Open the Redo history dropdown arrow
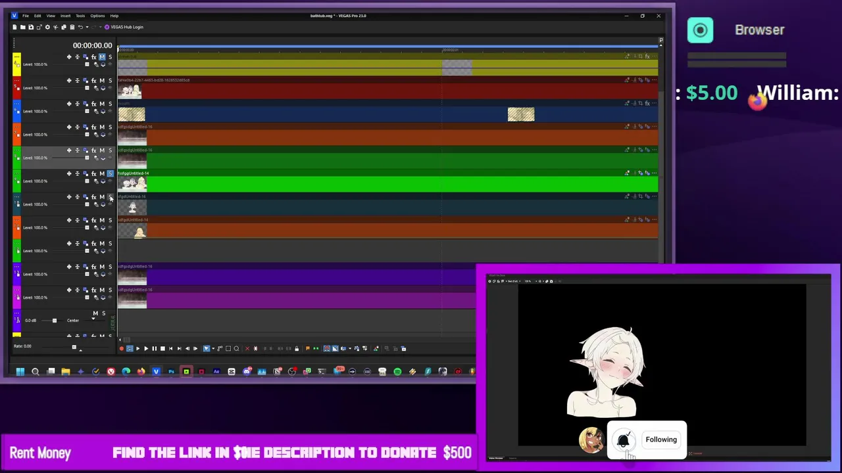The width and height of the screenshot is (842, 473). tap(101, 27)
